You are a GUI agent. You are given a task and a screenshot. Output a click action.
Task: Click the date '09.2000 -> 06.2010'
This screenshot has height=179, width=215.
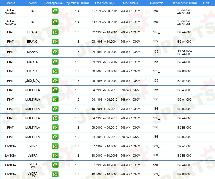(104, 128)
